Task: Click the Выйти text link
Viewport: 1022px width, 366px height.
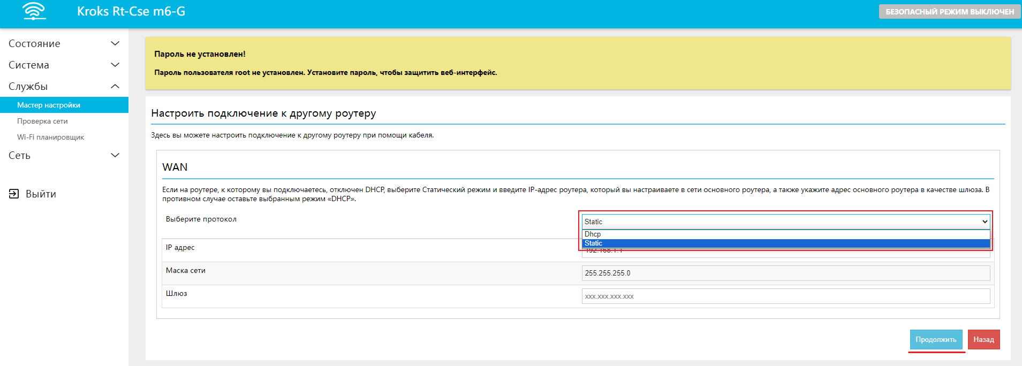Action: pos(41,194)
